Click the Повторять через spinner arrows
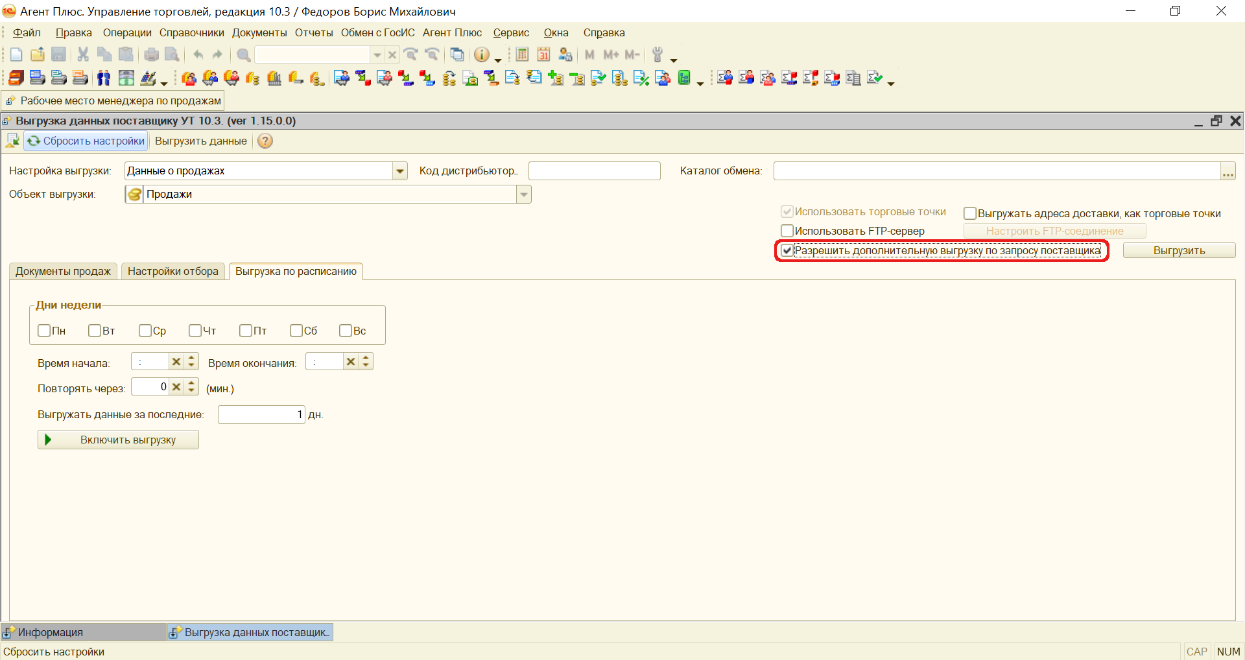Viewport: 1245px width, 660px height. pyautogui.click(x=191, y=387)
